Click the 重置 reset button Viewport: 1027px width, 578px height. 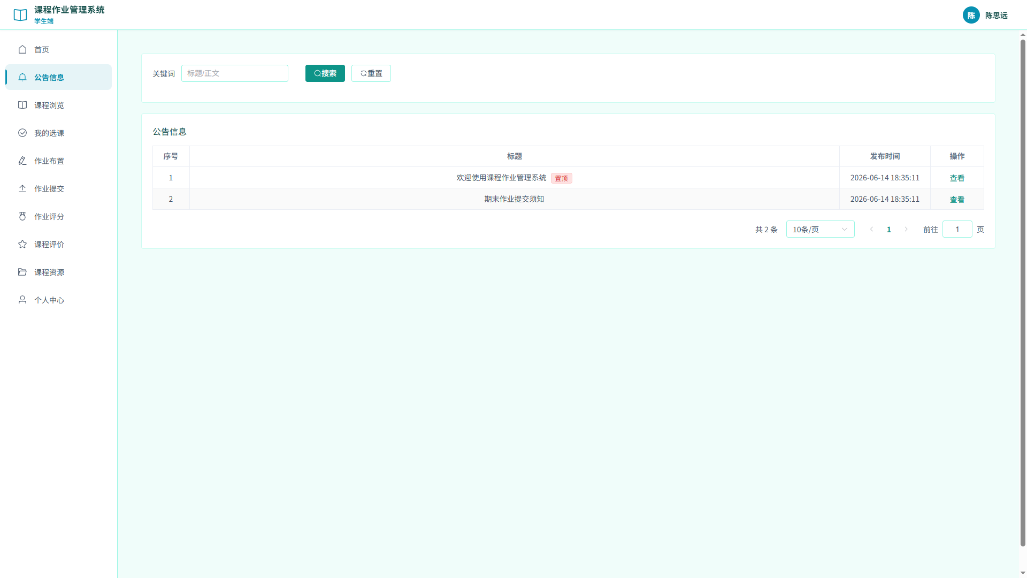(371, 73)
